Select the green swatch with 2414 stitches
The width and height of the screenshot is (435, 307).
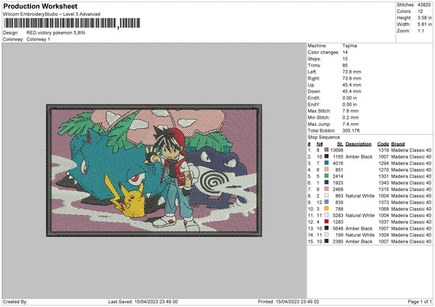coord(326,176)
